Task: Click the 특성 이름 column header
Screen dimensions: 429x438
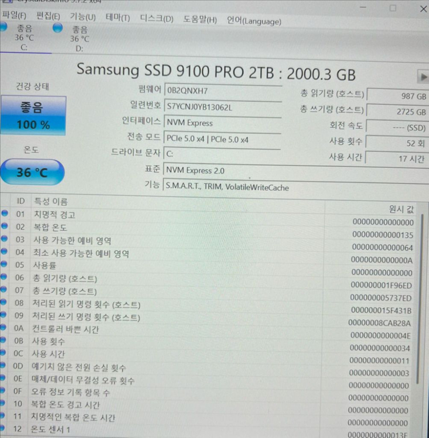Action: (x=51, y=202)
